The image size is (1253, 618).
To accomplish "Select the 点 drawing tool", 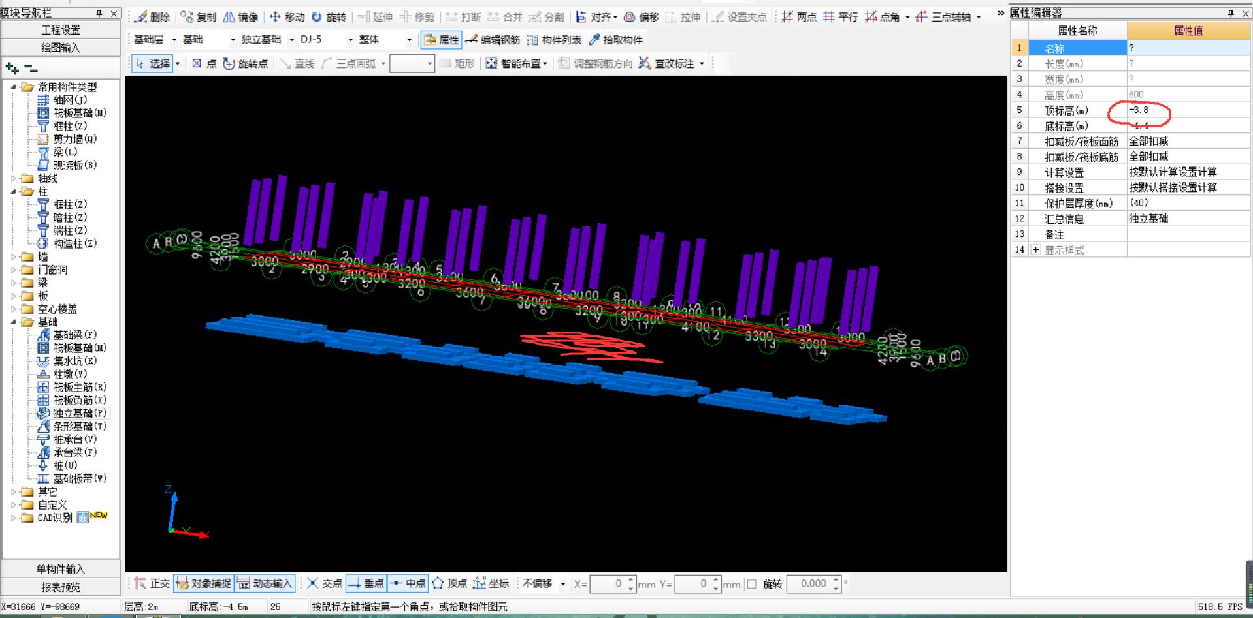I will (204, 63).
